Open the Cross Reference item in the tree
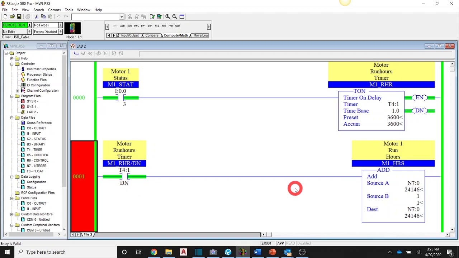This screenshot has height=258, width=459. [39, 123]
